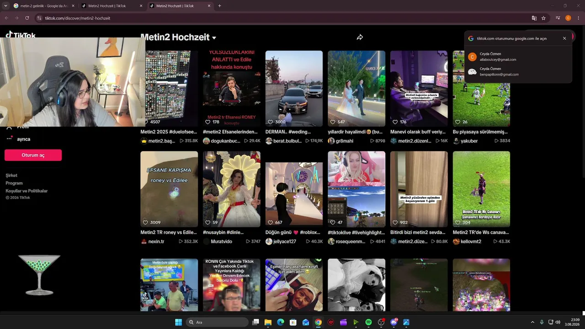Like the yakuber video with 26 likes
Viewport: 585px width, 329px height.
[x=457, y=122]
